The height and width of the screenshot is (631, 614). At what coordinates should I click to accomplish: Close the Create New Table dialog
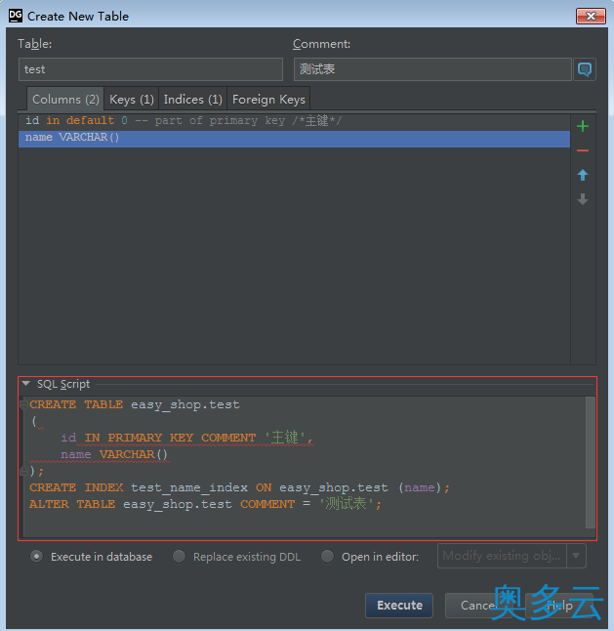click(x=591, y=16)
